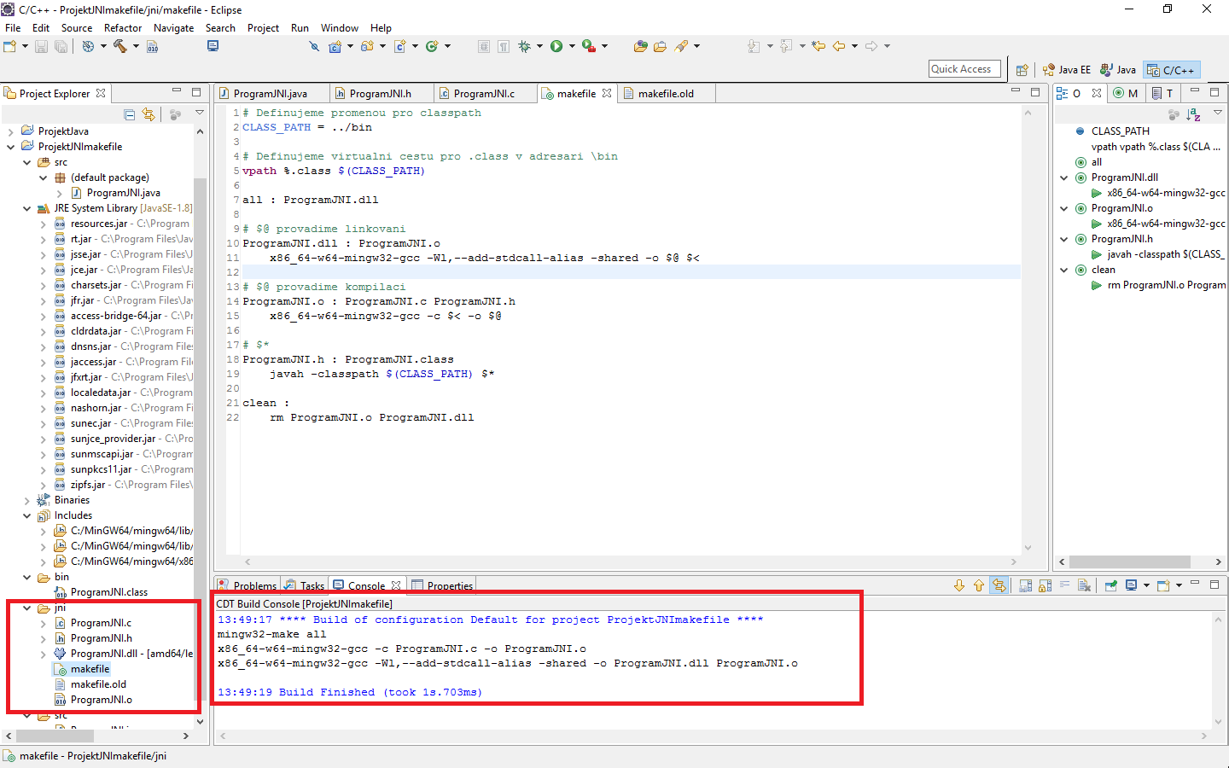This screenshot has height=768, width=1229.
Task: Open the Outline view menu triangle
Action: [1218, 113]
